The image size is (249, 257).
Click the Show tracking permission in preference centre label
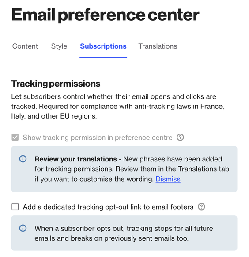point(98,138)
